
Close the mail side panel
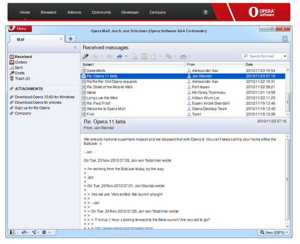[75, 47]
